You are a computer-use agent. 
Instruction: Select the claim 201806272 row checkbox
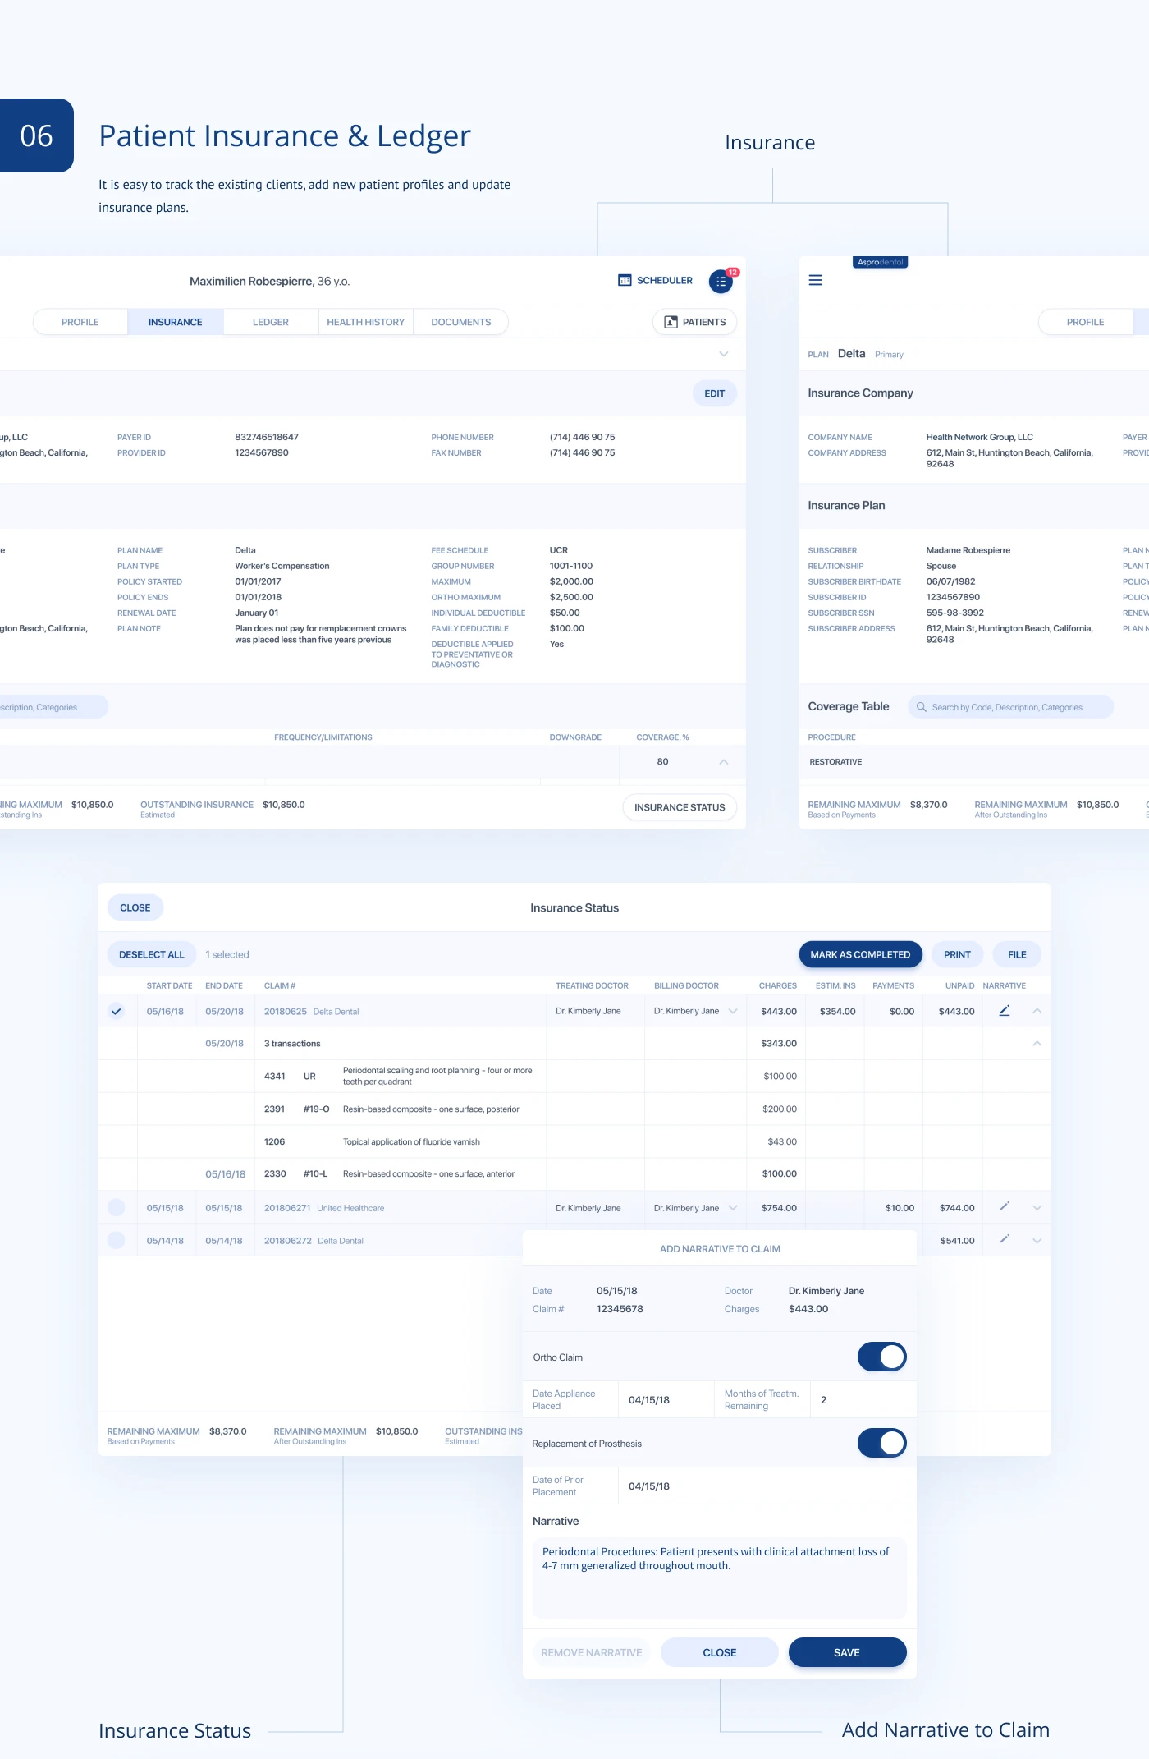pyautogui.click(x=117, y=1240)
